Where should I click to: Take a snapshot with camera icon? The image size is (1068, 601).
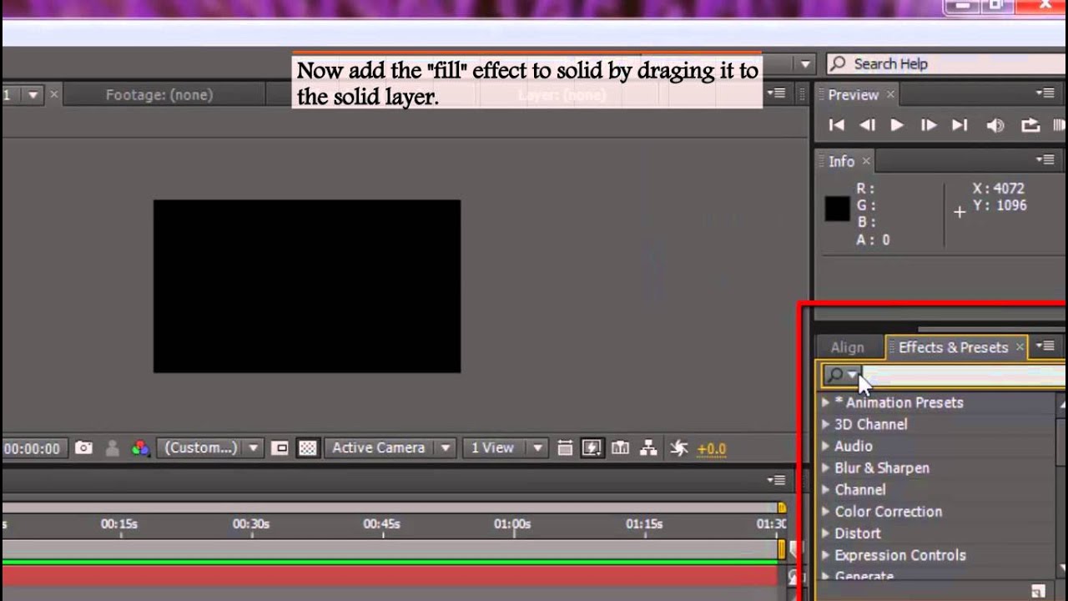pos(83,448)
